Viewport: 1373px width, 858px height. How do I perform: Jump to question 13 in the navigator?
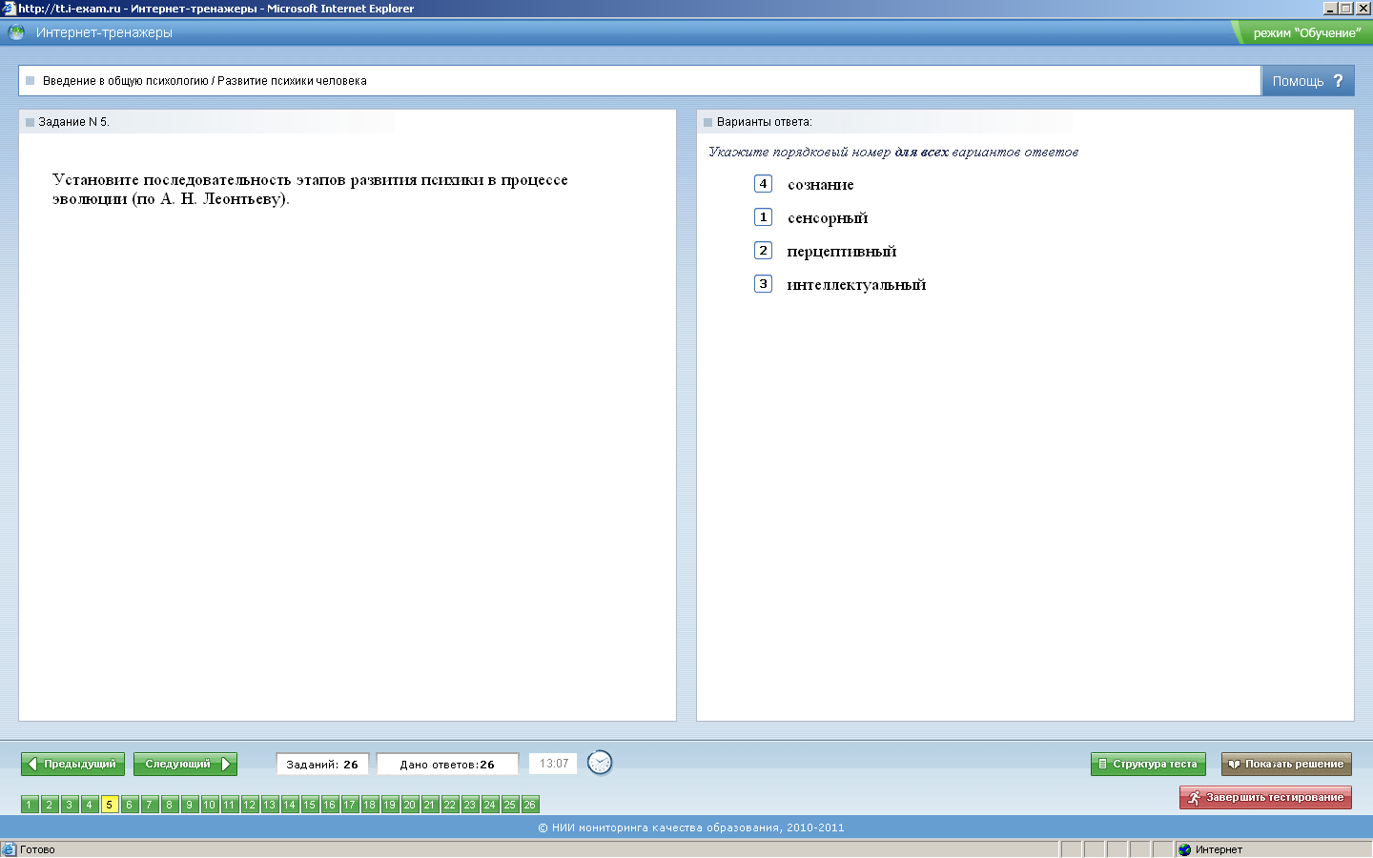[270, 805]
